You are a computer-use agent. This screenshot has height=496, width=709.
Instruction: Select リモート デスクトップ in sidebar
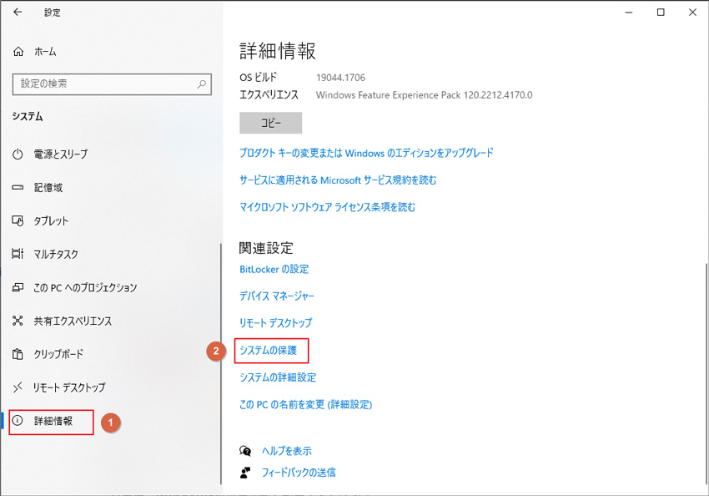pos(69,387)
